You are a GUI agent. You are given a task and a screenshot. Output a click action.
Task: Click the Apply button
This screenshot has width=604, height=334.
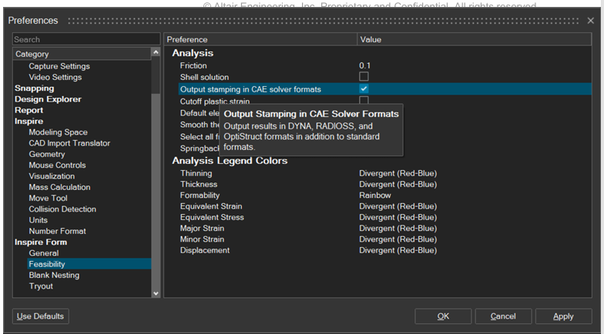click(563, 316)
